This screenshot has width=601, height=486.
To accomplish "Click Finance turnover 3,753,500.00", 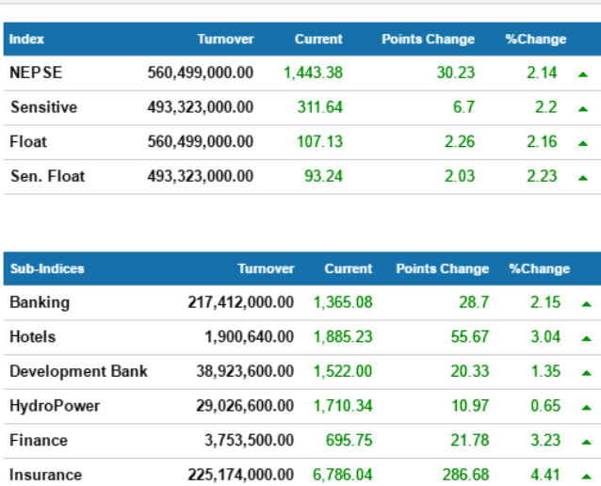I will pyautogui.click(x=250, y=441).
